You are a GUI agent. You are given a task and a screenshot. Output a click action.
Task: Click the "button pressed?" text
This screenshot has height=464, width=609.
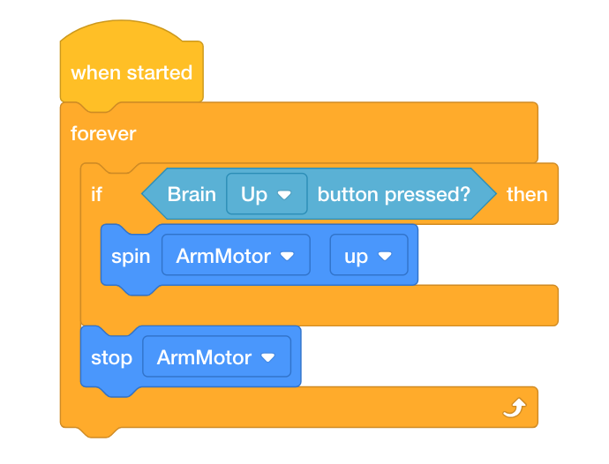pos(394,194)
